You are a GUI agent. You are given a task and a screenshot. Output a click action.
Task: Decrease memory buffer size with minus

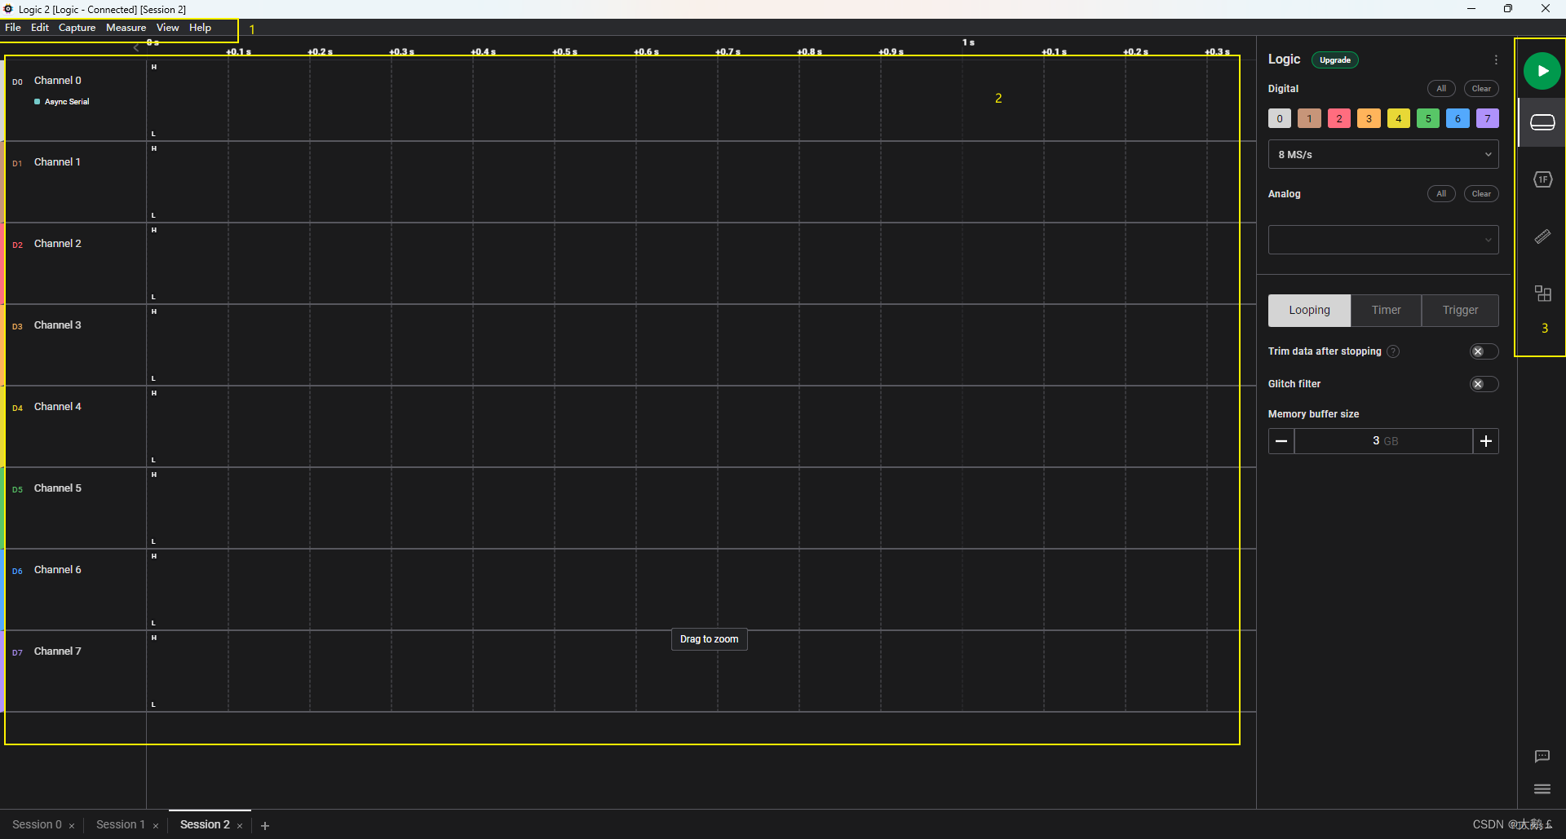coord(1281,441)
